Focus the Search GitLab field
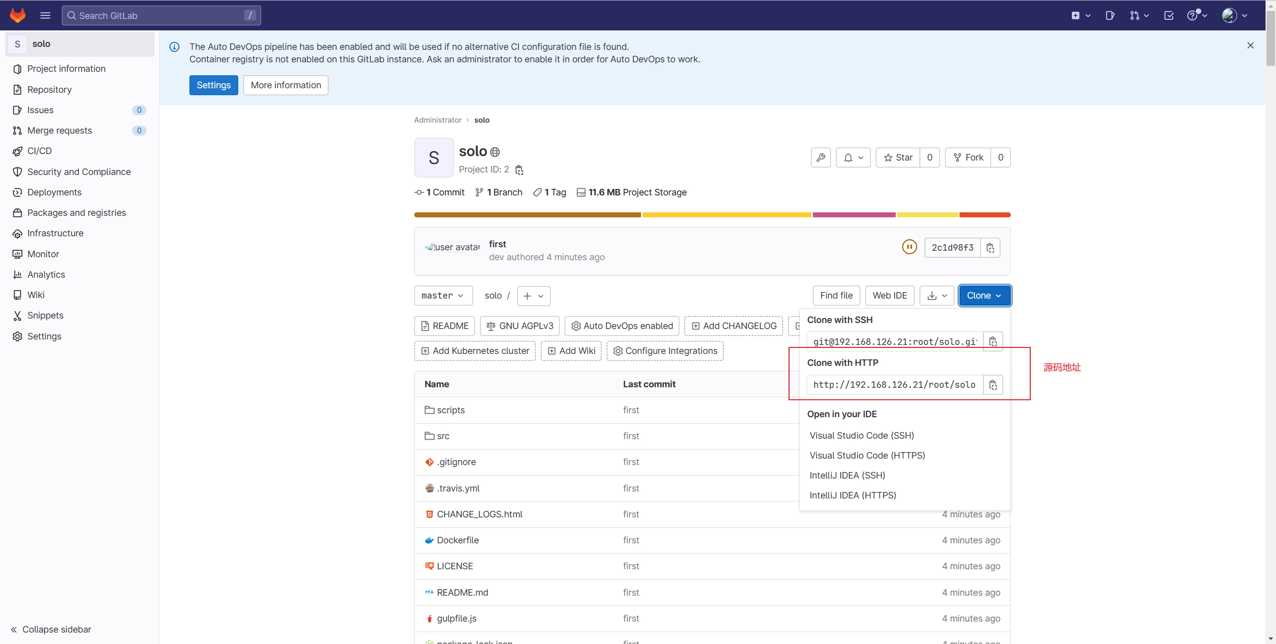This screenshot has width=1276, height=644. (161, 15)
